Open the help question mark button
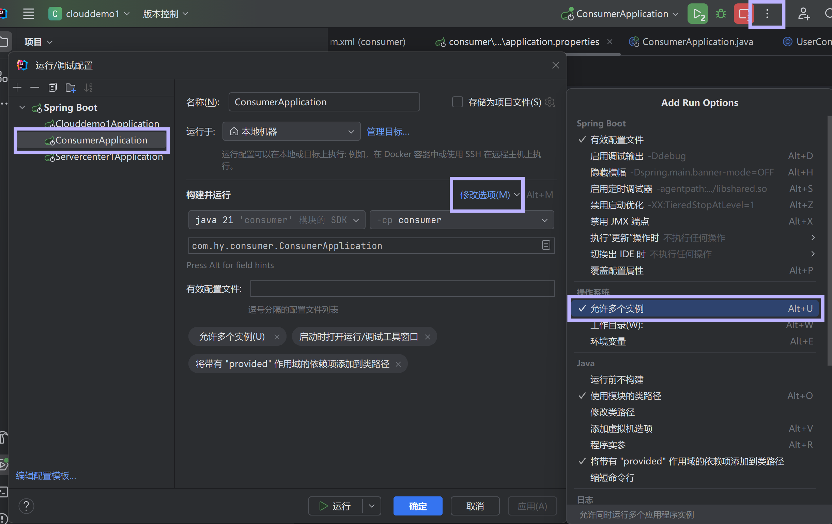The height and width of the screenshot is (524, 832). click(x=26, y=506)
